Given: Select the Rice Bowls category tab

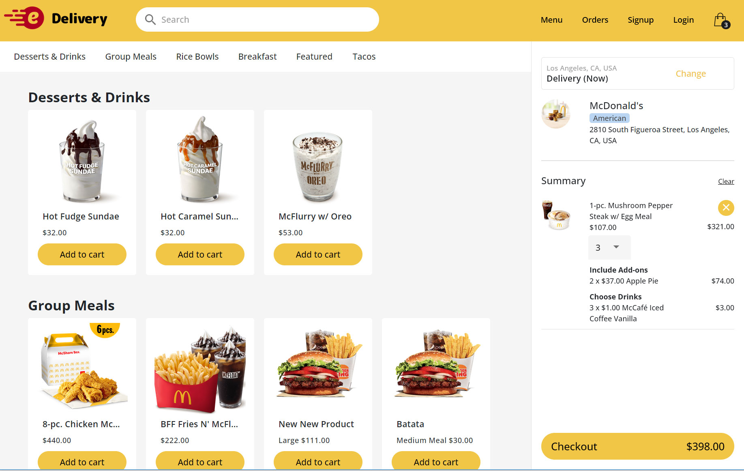Looking at the screenshot, I should click(197, 56).
